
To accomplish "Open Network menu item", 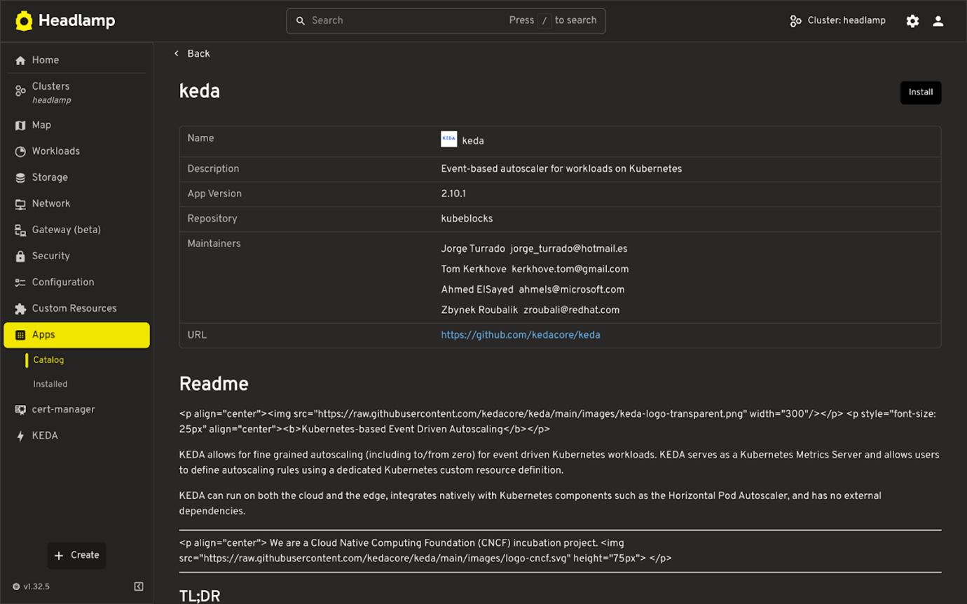I will (x=51, y=204).
